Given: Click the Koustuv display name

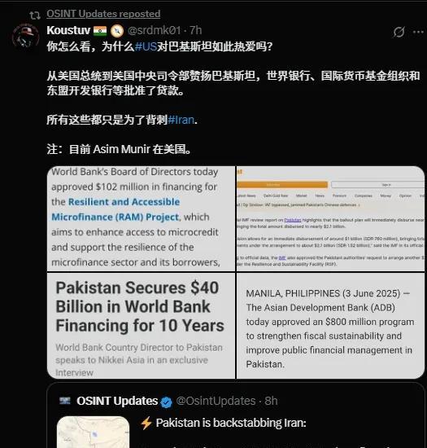Looking at the screenshot, I should (68, 30).
